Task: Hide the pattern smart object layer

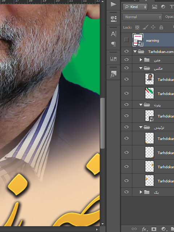Action: coord(127,116)
